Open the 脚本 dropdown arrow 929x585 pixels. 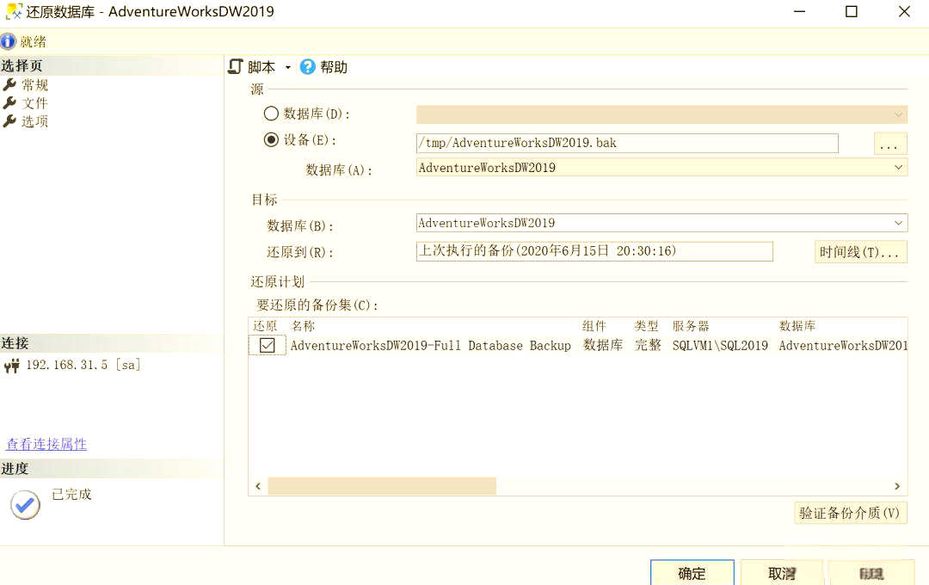(x=286, y=66)
